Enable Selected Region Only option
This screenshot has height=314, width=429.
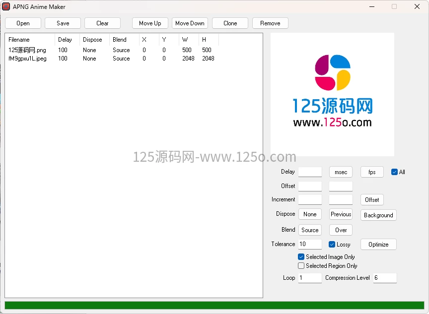(301, 266)
